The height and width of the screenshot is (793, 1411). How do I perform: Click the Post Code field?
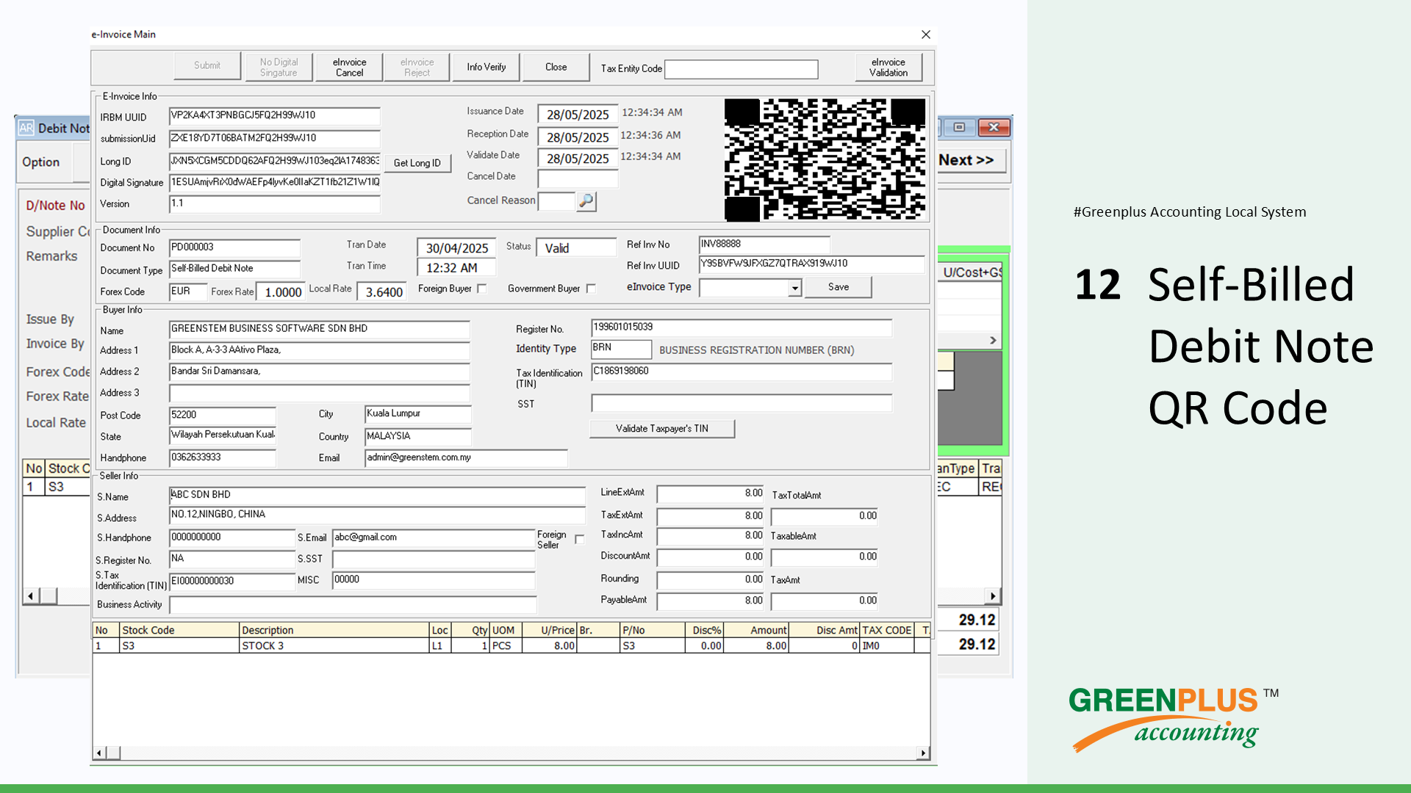pyautogui.click(x=222, y=416)
